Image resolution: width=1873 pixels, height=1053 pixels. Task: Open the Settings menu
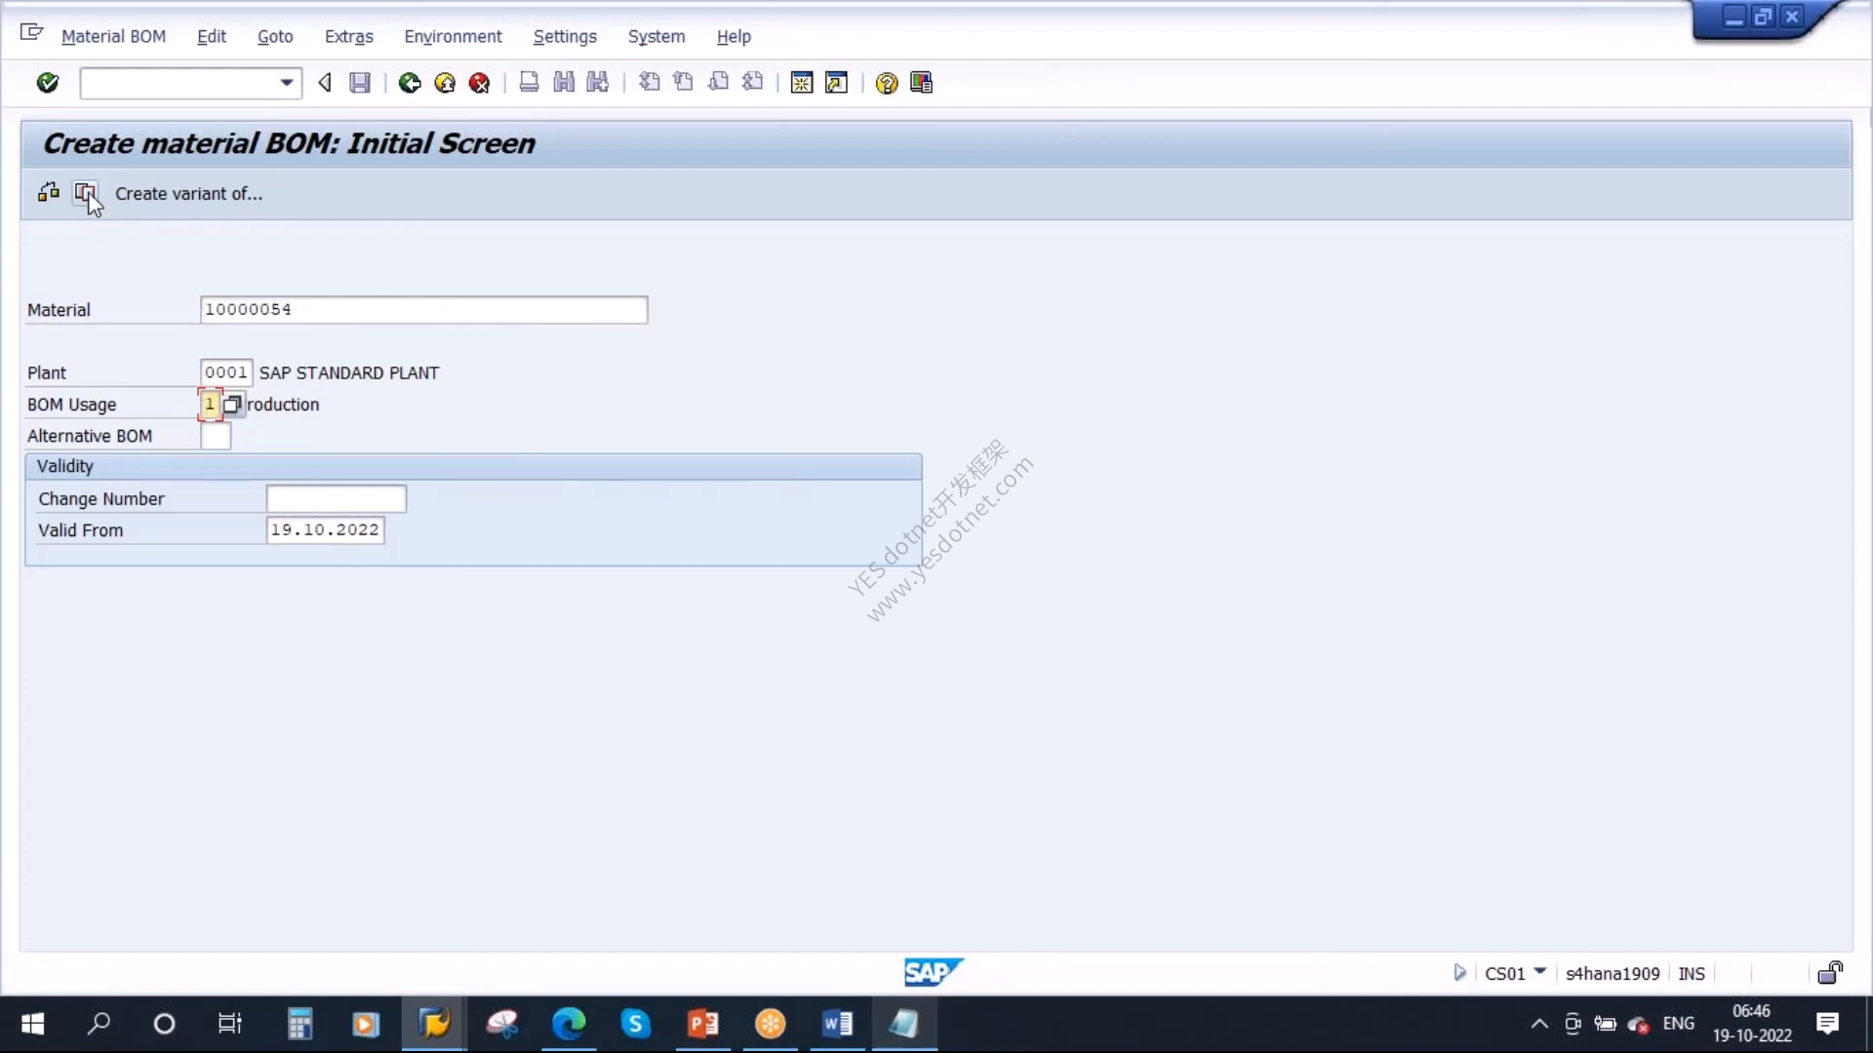[x=565, y=36]
